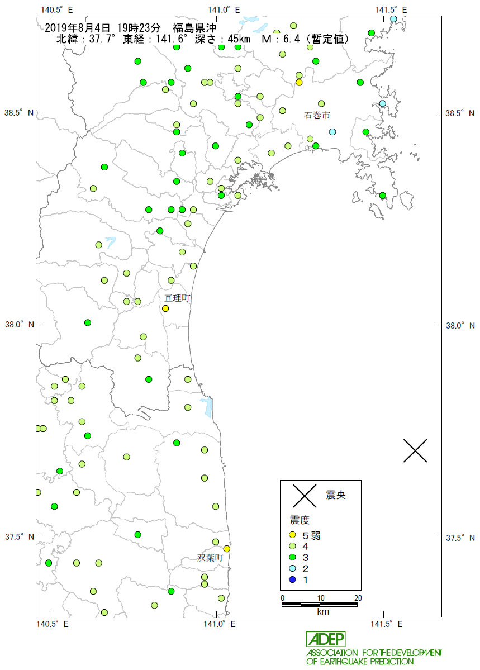Click the 5弱 legend text
480x670 pixels.
click(x=312, y=535)
